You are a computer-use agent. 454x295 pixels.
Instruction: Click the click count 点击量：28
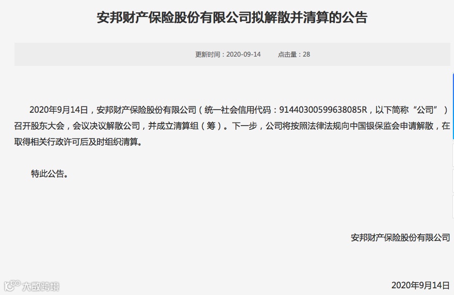294,55
